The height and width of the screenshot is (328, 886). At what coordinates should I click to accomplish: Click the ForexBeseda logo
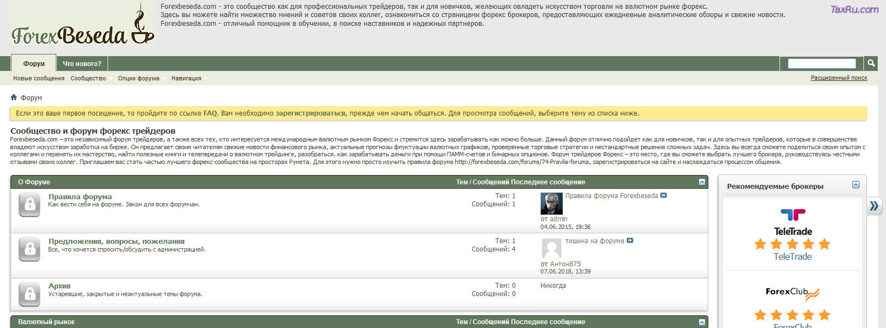click(x=83, y=28)
